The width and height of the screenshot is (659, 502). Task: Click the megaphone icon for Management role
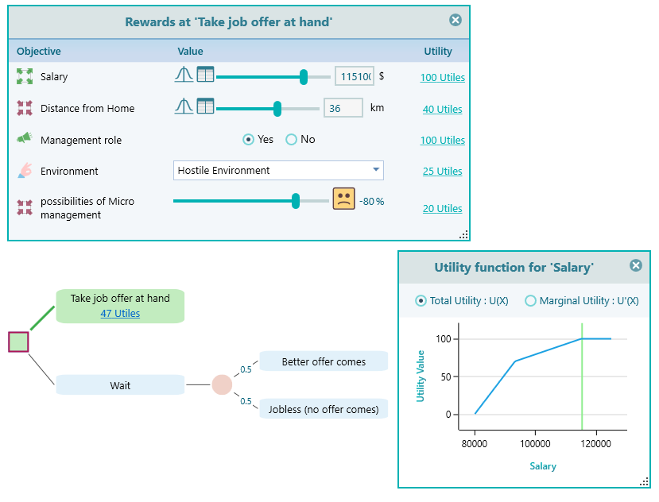[24, 139]
